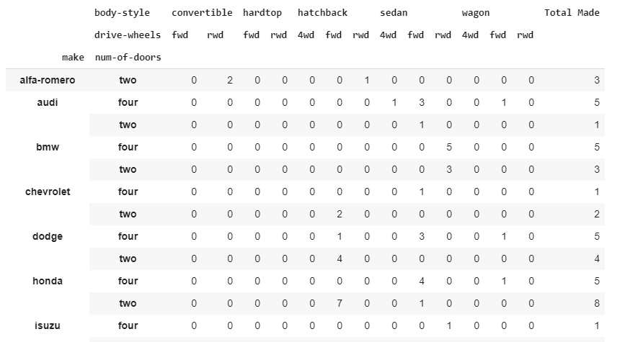Screen dimensions: 638x342
Task: Click alfa-romero's Total Made value
Action: pyautogui.click(x=596, y=80)
